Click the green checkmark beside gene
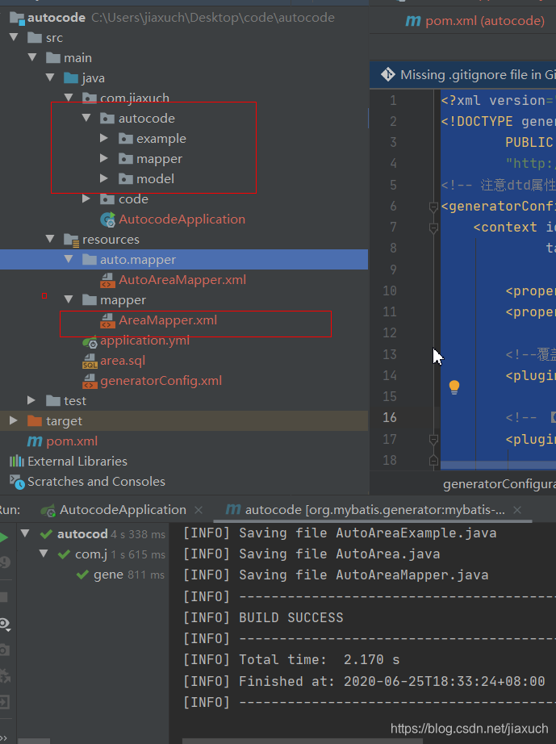556x744 pixels. 82,575
